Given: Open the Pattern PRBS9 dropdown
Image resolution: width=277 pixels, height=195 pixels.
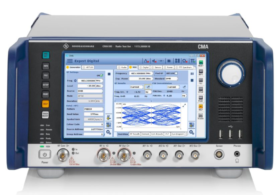Looking at the screenshot, I should pos(94,109).
